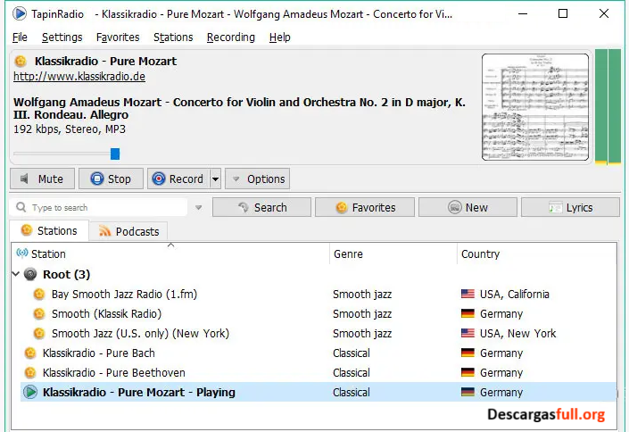Sort by the Genre column header

click(393, 253)
